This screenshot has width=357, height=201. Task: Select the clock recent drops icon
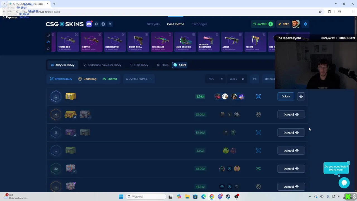(x=48, y=35)
